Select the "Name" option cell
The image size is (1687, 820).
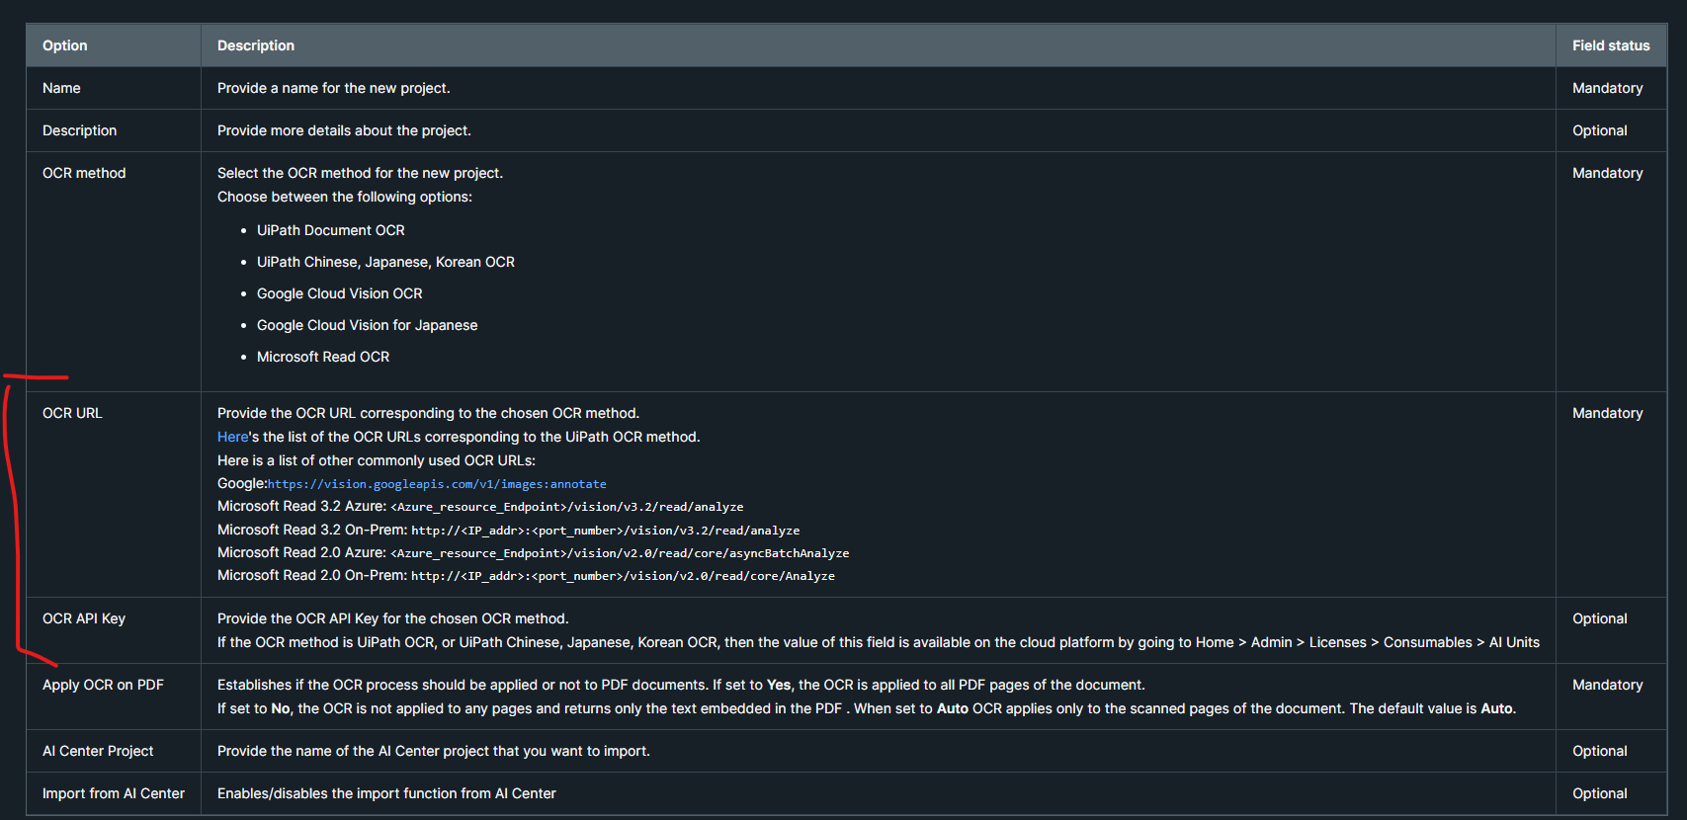61,88
